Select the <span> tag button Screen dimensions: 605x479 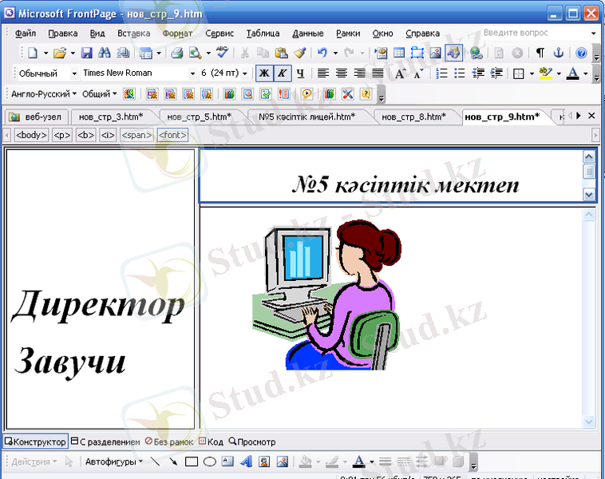(x=136, y=135)
